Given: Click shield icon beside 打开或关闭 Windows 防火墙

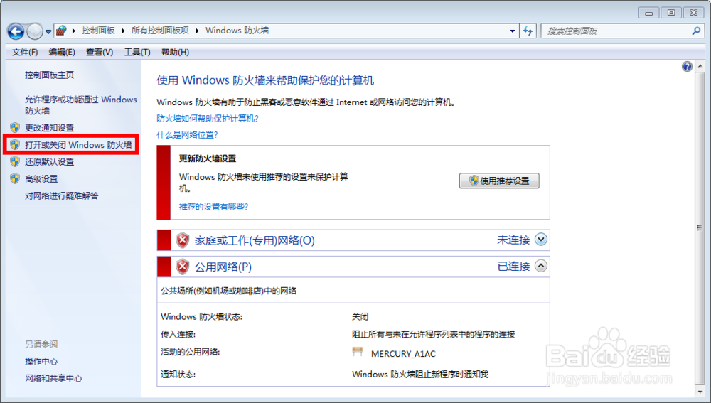Looking at the screenshot, I should 15,144.
